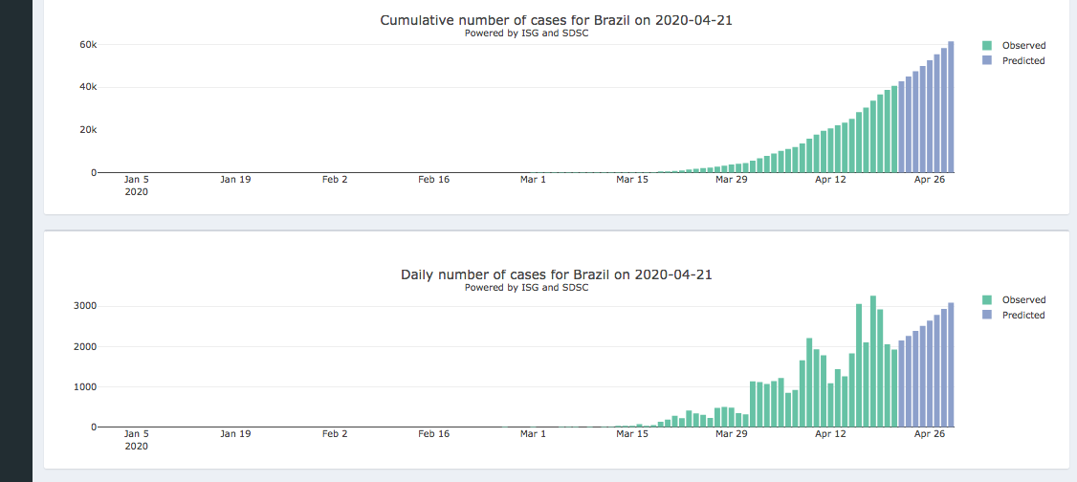Click the Apr 12 axis label in cumulative chart
The image size is (1077, 482).
tap(830, 179)
